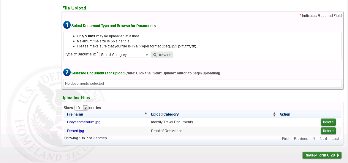Click the Review Form G-28 button
The width and height of the screenshot is (348, 163).
pos(322,155)
